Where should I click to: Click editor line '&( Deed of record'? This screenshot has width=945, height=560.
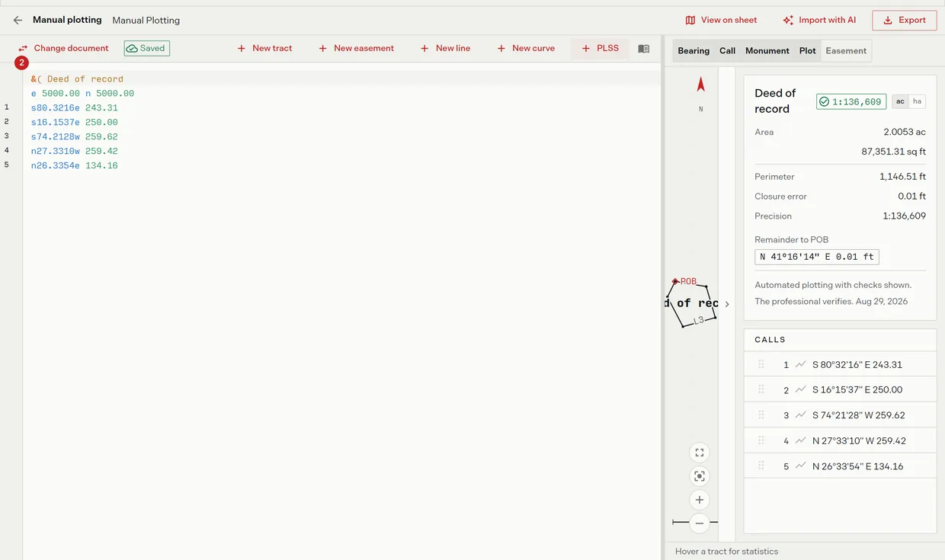click(77, 79)
